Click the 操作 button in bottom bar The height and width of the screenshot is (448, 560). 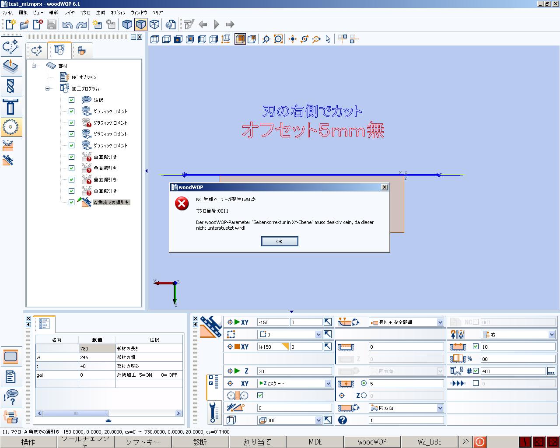pyautogui.click(x=28, y=442)
